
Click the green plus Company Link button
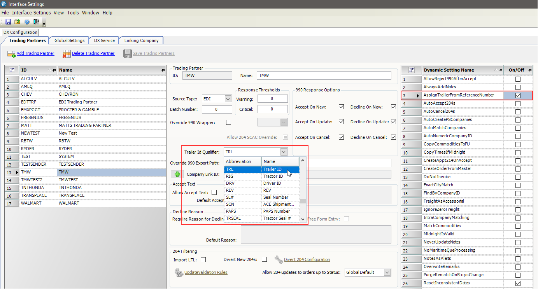point(177,174)
